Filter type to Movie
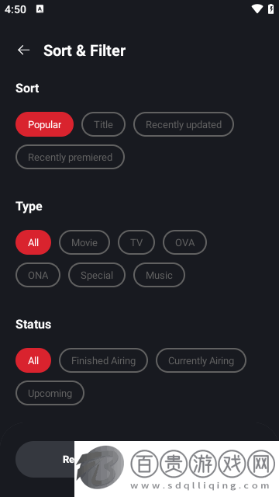The height and width of the screenshot is (497, 279). click(84, 242)
